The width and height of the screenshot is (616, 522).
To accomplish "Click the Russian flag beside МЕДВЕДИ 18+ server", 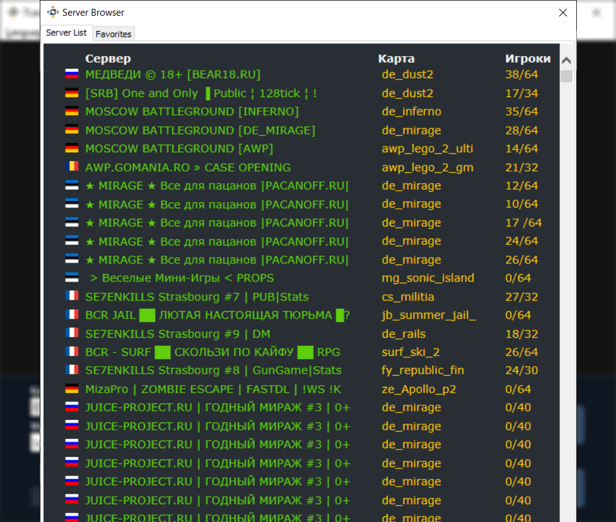I will tap(72, 74).
